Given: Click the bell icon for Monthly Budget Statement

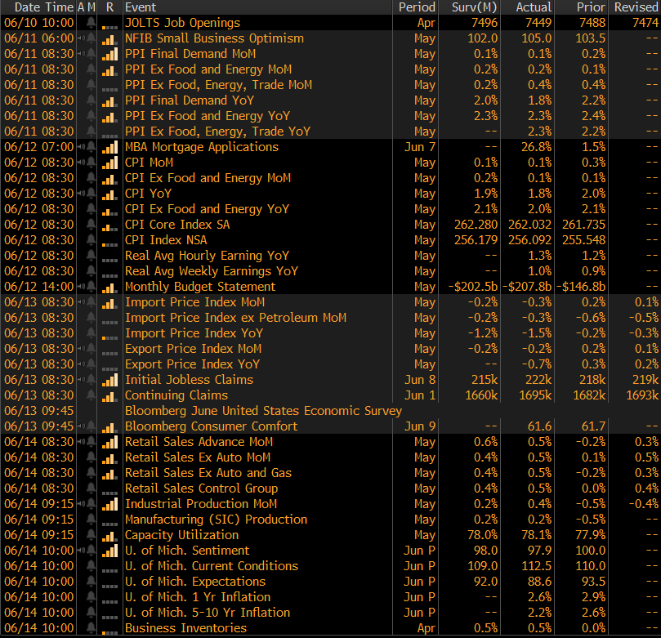Looking at the screenshot, I should pos(92,287).
